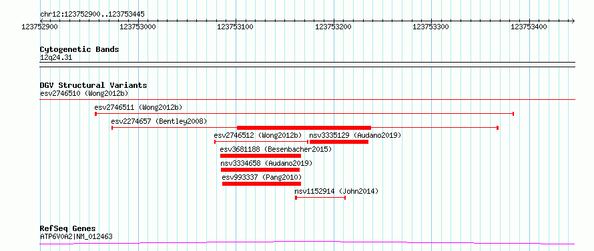The height and width of the screenshot is (251, 594).
Task: Select the esv3681188 (Besenbacher2015) feature bar
Action: [260, 156]
